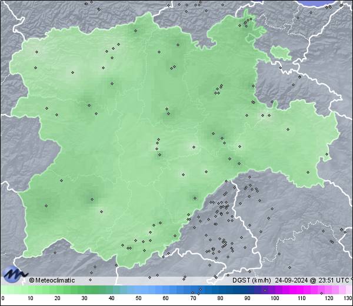Click the 90 label on the wind scale
The width and height of the screenshot is (353, 306).
(x=247, y=298)
